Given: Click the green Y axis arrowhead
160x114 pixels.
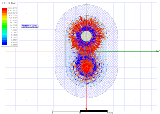Looking at the screenshot, I should point(158,51).
